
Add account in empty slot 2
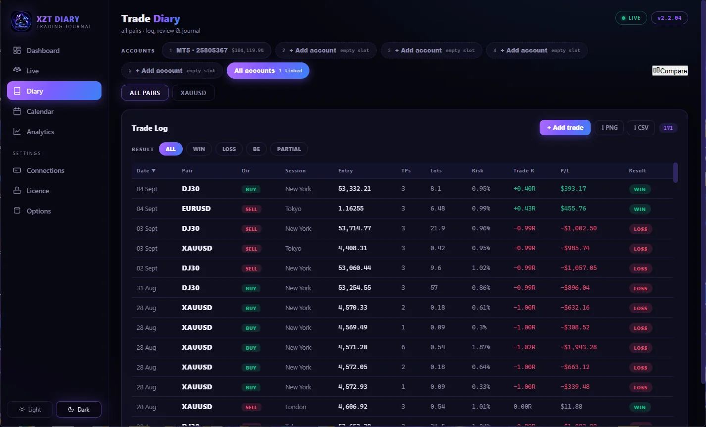tap(326, 51)
